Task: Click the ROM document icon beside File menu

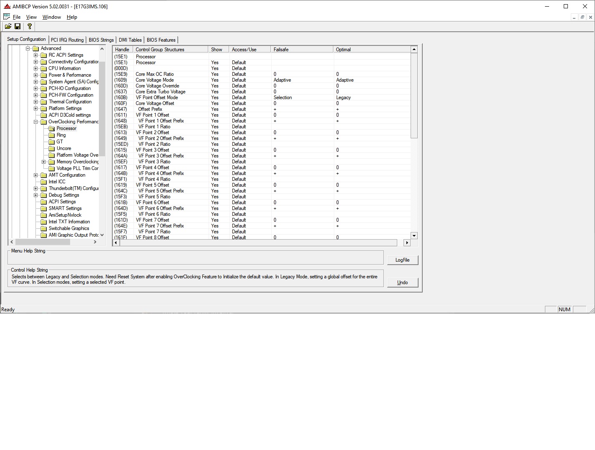Action: click(x=7, y=17)
